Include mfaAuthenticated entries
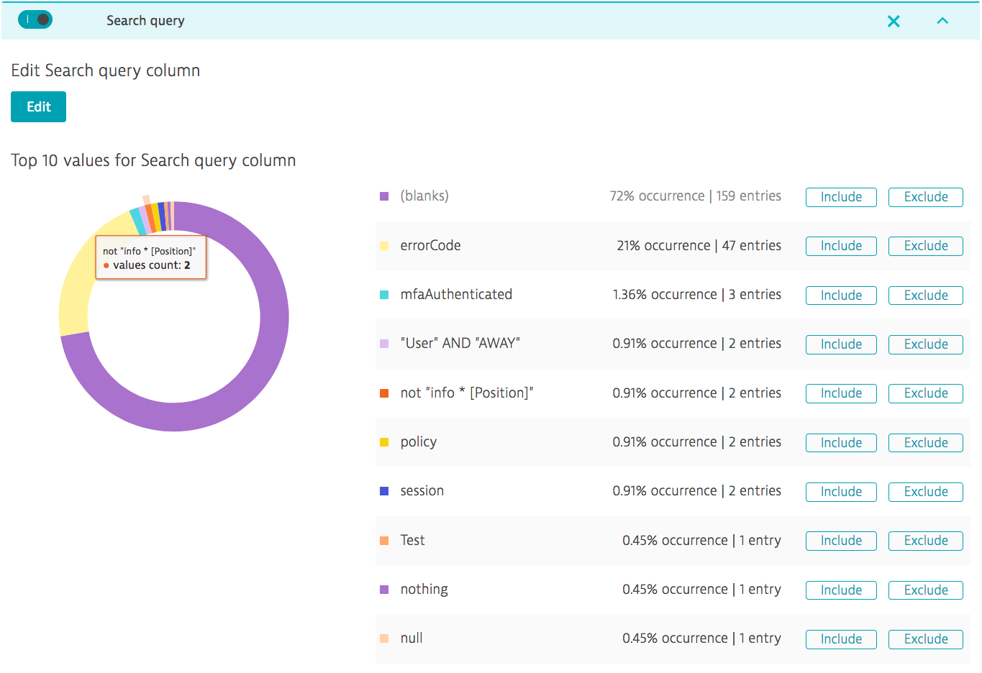The width and height of the screenshot is (982, 673). 841,296
